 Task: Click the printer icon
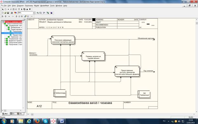(x=12, y=13)
